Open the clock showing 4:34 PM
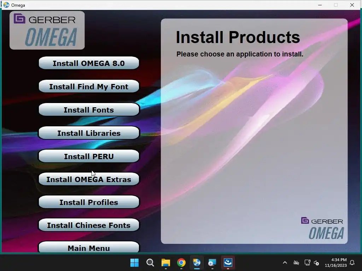This screenshot has width=362, height=271. click(336, 263)
